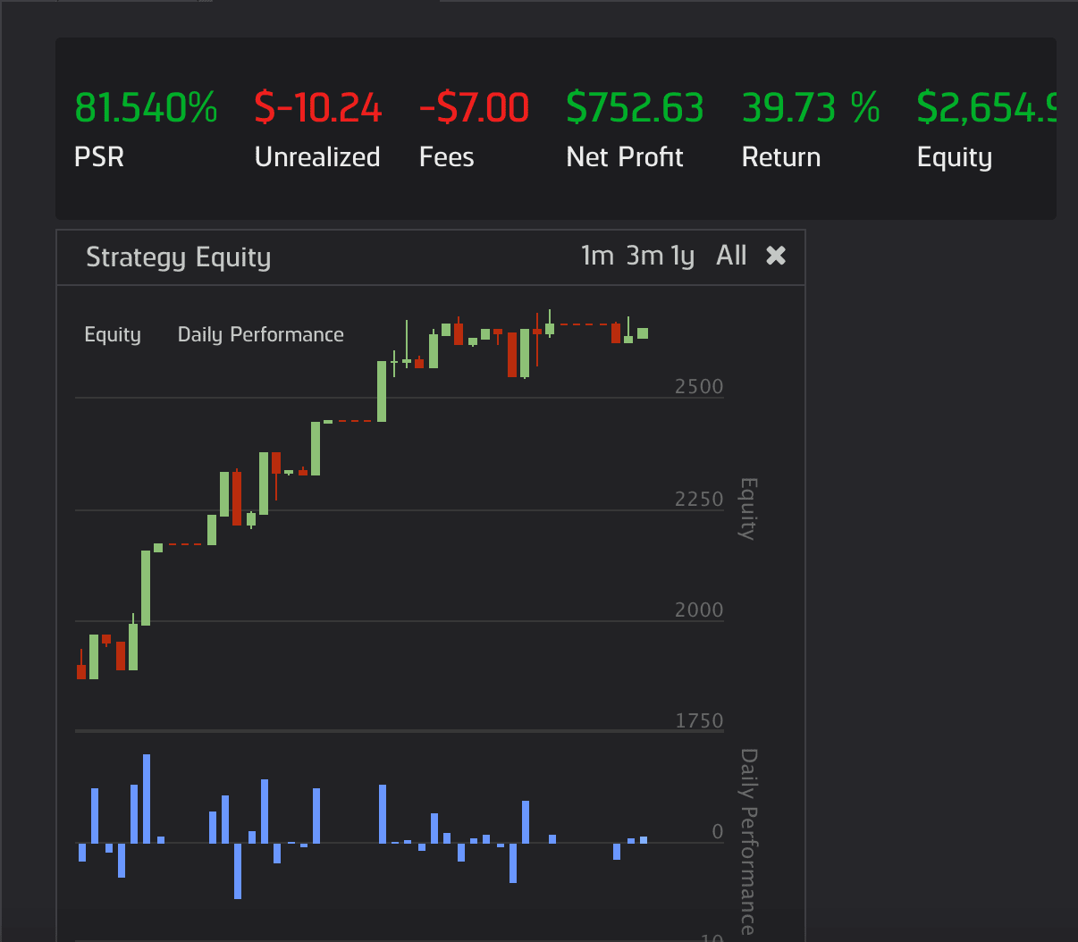
Task: Set chart range to 1m
Action: tap(597, 256)
